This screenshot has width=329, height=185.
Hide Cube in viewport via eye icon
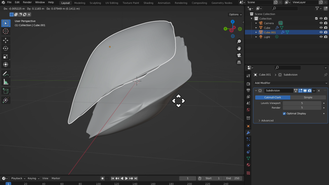point(321,28)
